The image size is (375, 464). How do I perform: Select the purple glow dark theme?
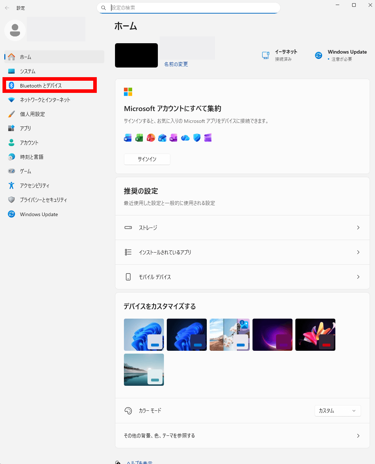[x=272, y=335]
